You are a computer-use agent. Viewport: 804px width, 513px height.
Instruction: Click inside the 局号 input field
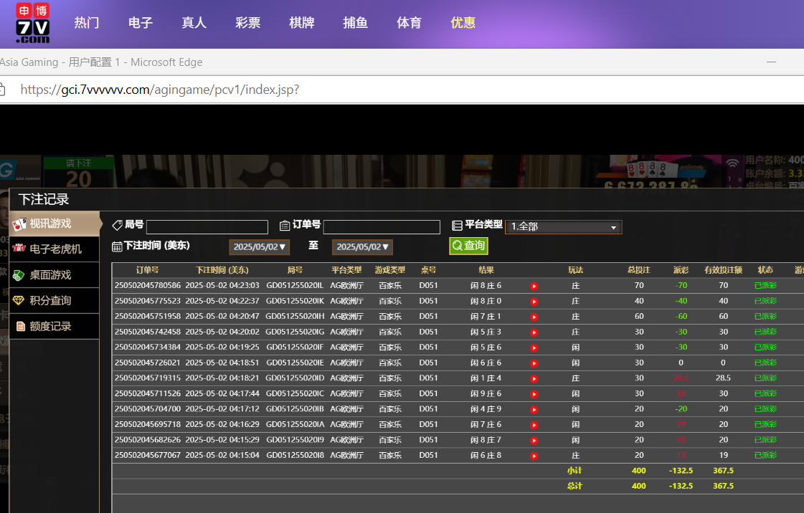(207, 227)
